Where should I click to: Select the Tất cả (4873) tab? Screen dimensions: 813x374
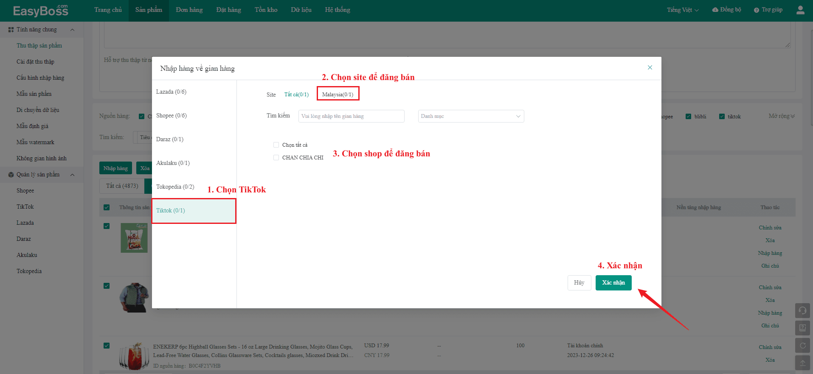[x=122, y=186]
